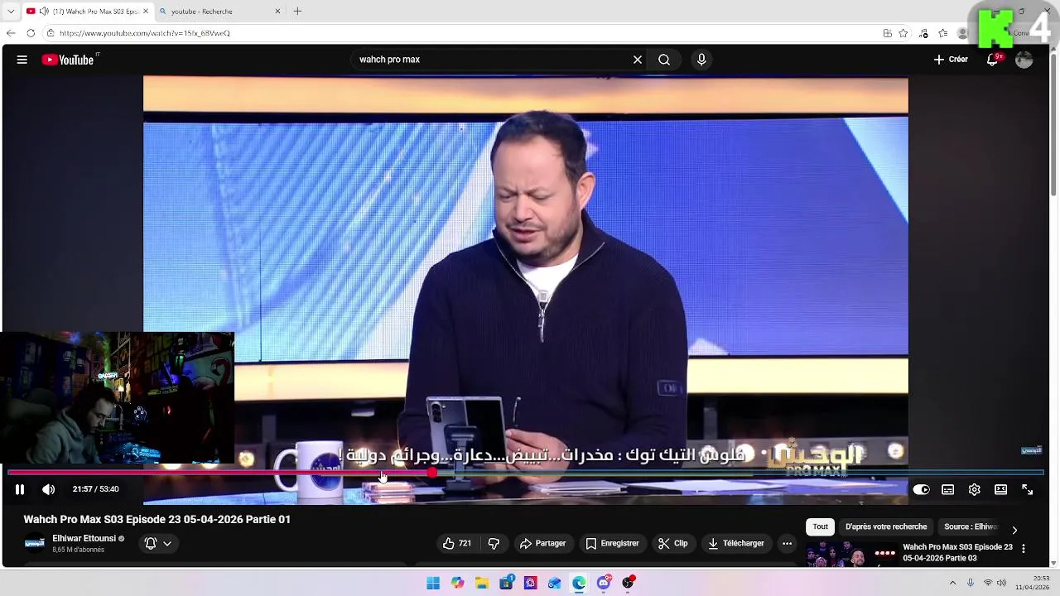The height and width of the screenshot is (596, 1060).
Task: Switch to theater mode in the player
Action: [1001, 489]
